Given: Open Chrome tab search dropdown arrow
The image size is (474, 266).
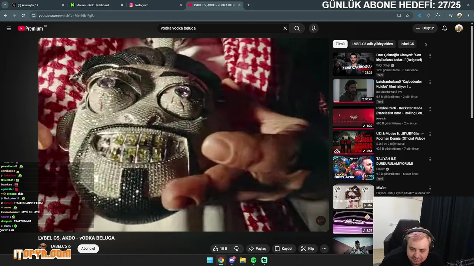Looking at the screenshot, I should click(5, 5).
